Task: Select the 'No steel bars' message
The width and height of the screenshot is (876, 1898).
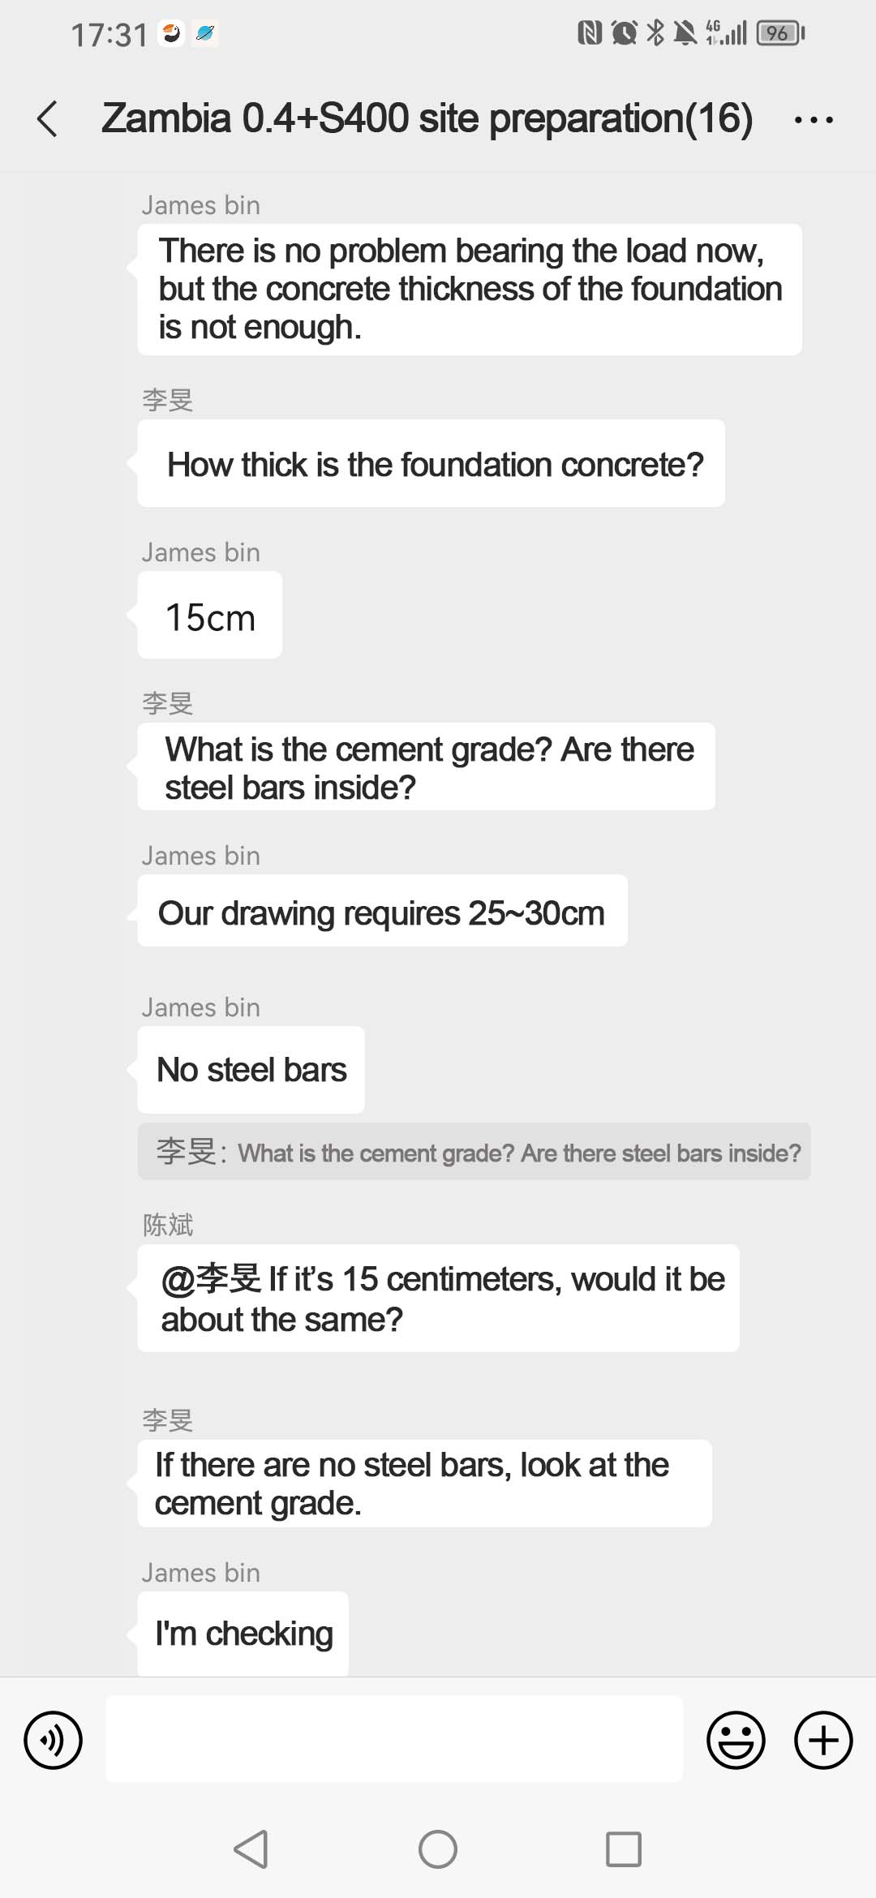Action: click(x=251, y=1070)
